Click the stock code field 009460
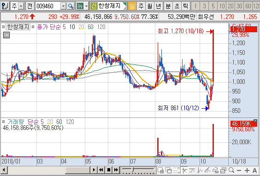Screen dimensions: 260x176 (48, 6)
